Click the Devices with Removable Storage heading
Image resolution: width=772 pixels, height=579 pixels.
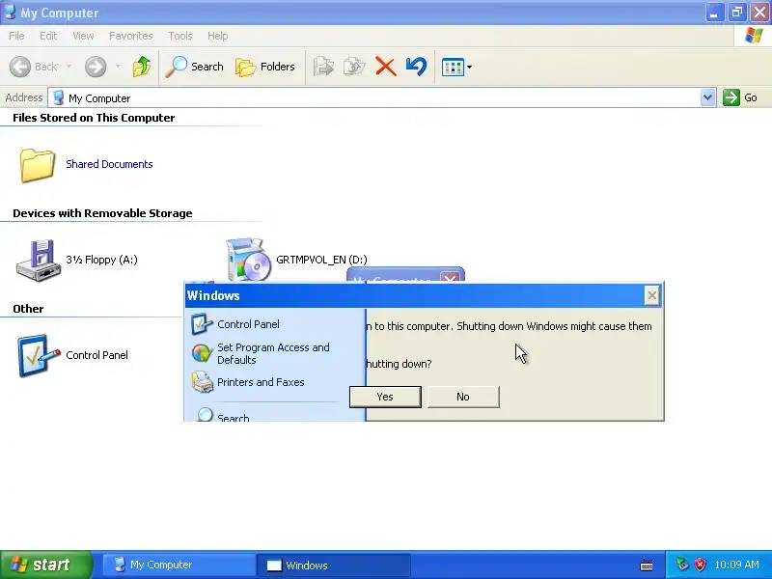tap(102, 213)
